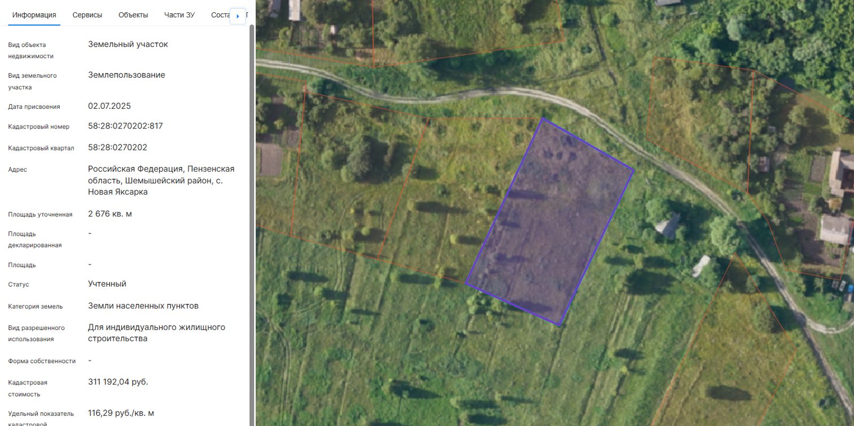Open the Объекты tab
Screen dimensions: 854x426
tap(133, 15)
